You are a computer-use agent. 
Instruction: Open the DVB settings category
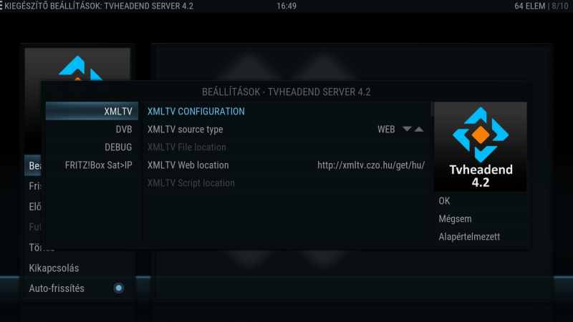tap(92, 130)
